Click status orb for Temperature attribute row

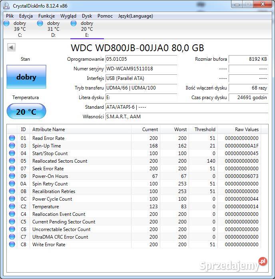(12, 206)
